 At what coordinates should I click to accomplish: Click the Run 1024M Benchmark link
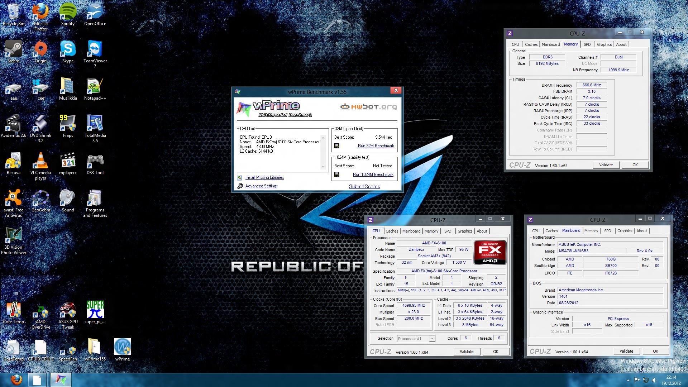[x=373, y=175]
